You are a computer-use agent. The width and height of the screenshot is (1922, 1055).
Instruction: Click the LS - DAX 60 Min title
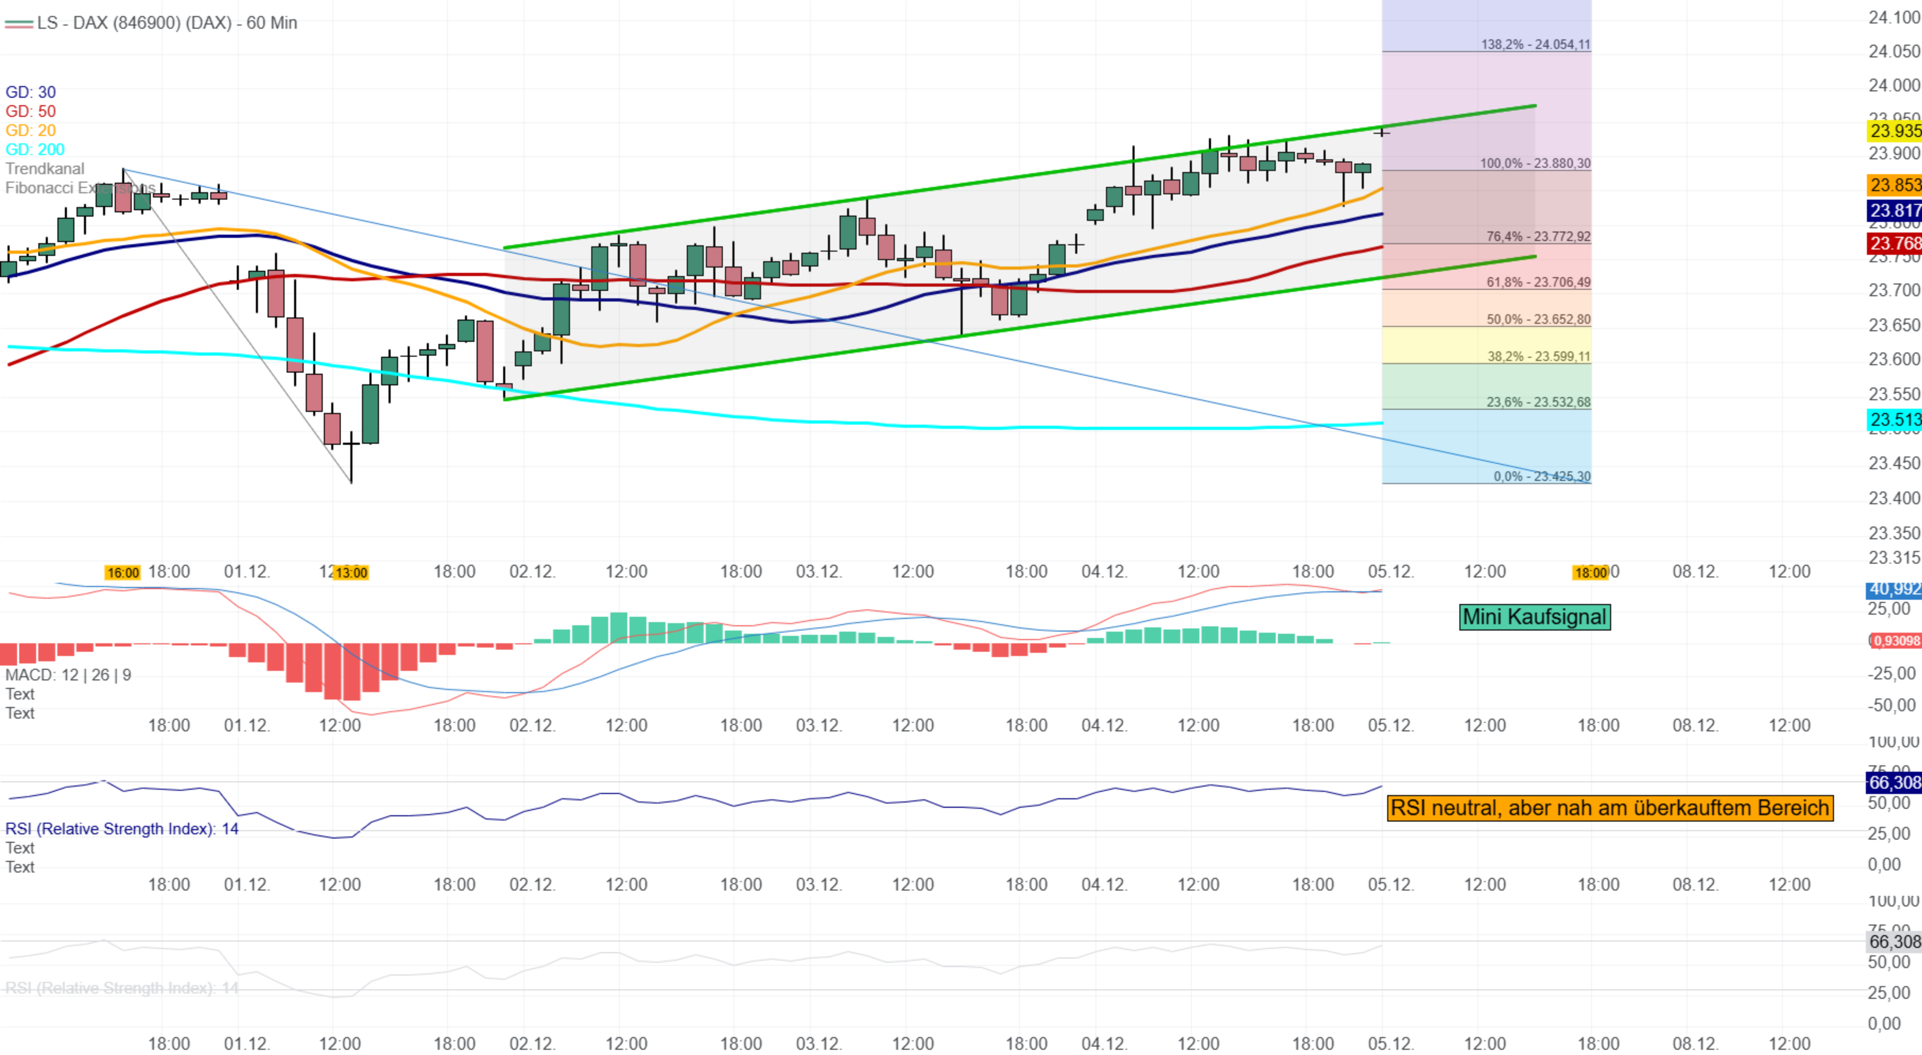pyautogui.click(x=167, y=23)
